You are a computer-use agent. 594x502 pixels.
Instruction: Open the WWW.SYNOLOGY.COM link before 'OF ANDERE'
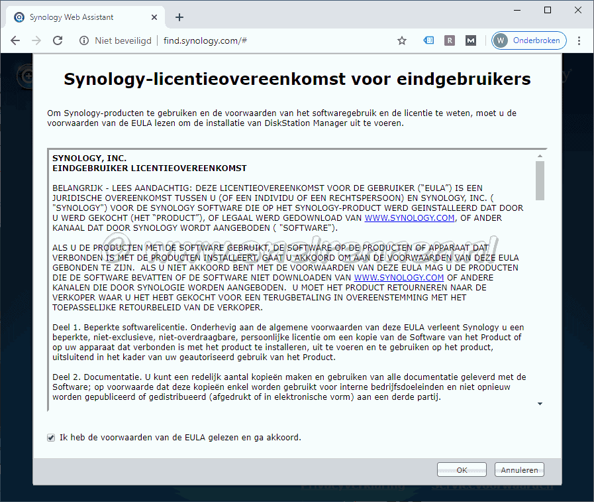399,277
